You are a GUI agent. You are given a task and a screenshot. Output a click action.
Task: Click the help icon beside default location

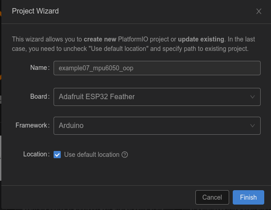tap(125, 155)
